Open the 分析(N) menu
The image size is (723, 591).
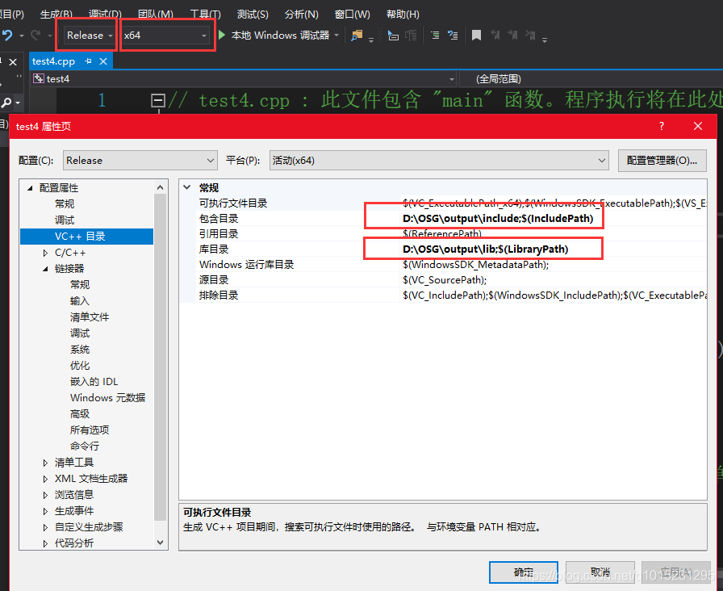[302, 15]
